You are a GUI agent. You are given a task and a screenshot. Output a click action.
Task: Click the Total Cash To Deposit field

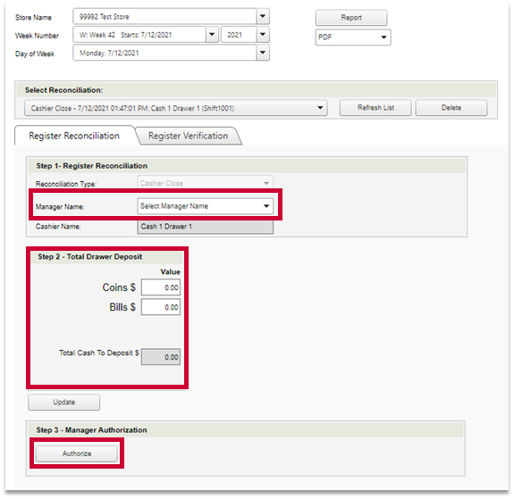click(161, 357)
